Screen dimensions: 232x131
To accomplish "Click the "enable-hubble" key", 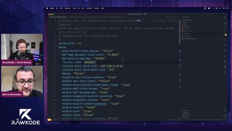I will 72,108.
